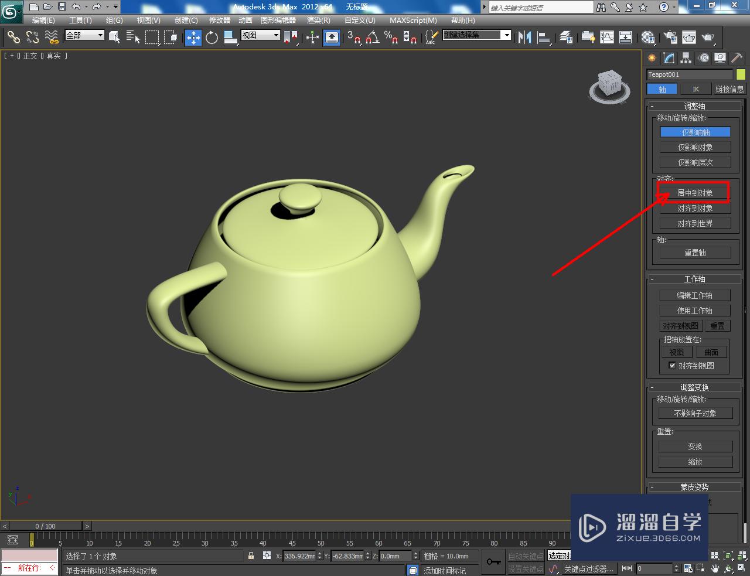Toggle 3D Snaps on
The image size is (750, 576).
click(353, 38)
